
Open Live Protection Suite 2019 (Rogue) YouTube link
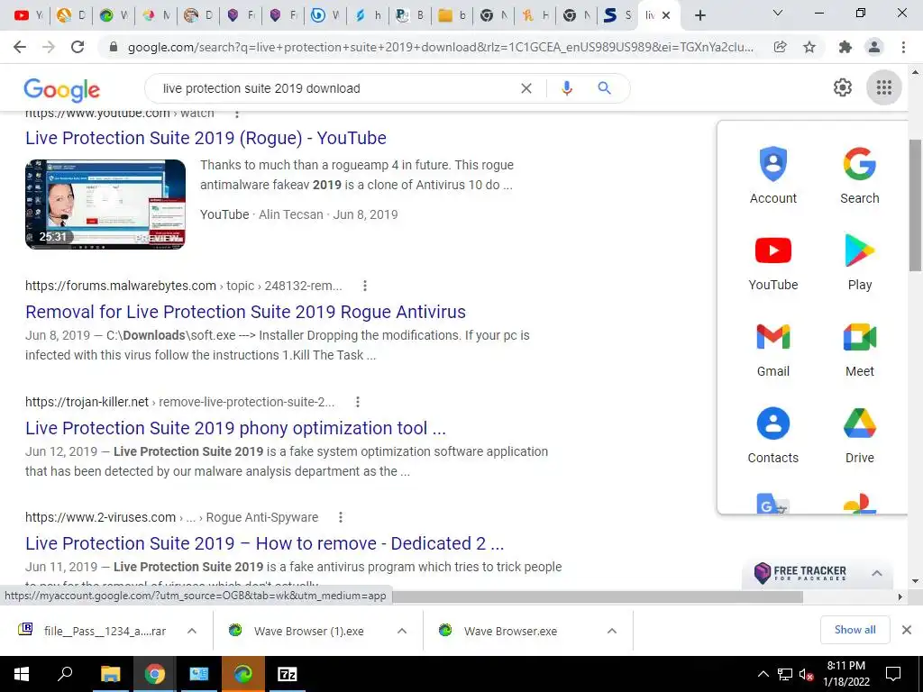pos(206,138)
